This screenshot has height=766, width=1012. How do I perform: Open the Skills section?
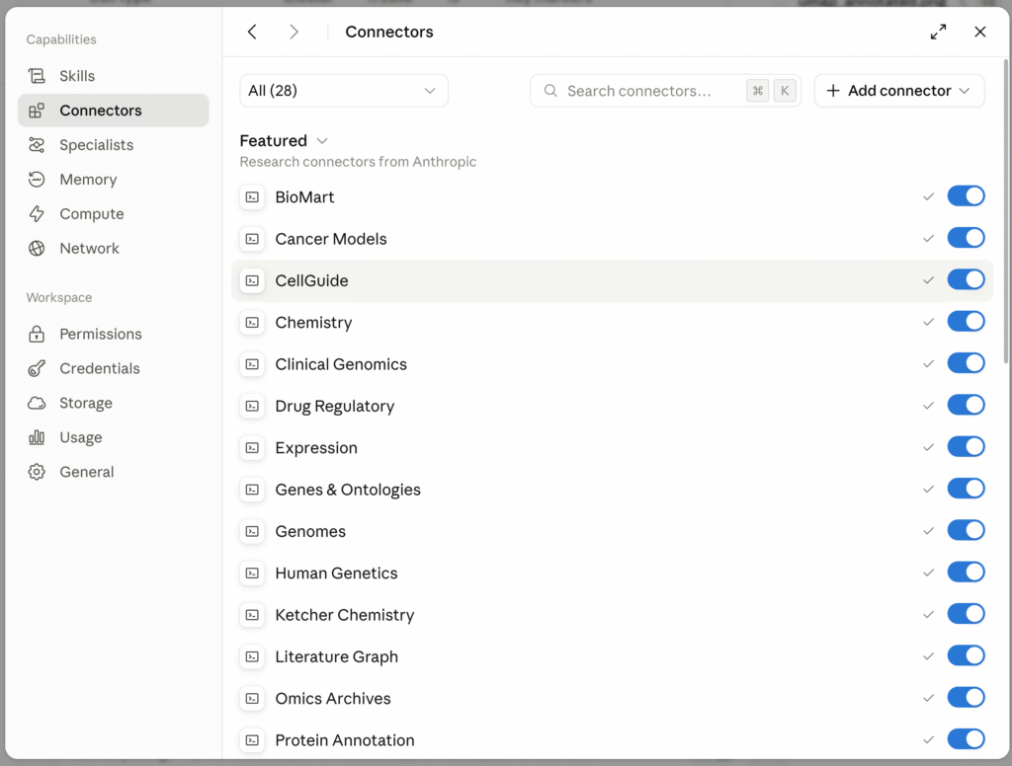(113, 76)
